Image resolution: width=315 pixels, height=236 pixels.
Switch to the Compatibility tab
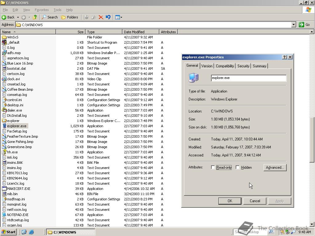click(225, 66)
